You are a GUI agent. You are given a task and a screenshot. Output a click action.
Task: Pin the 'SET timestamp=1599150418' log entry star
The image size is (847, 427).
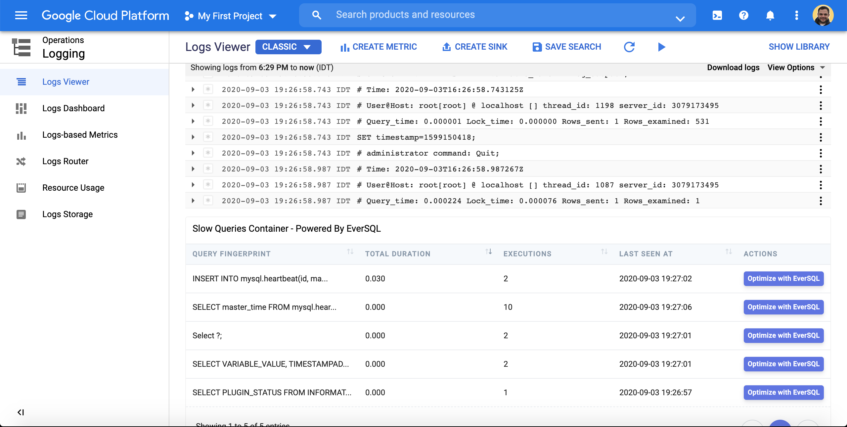pyautogui.click(x=208, y=137)
